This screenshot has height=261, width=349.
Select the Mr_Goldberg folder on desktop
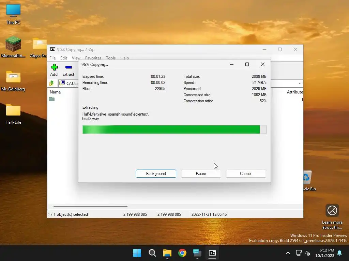pos(13,81)
